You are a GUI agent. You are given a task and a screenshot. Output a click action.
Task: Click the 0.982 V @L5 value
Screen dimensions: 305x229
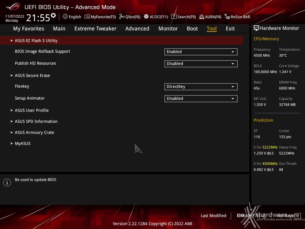(264, 170)
